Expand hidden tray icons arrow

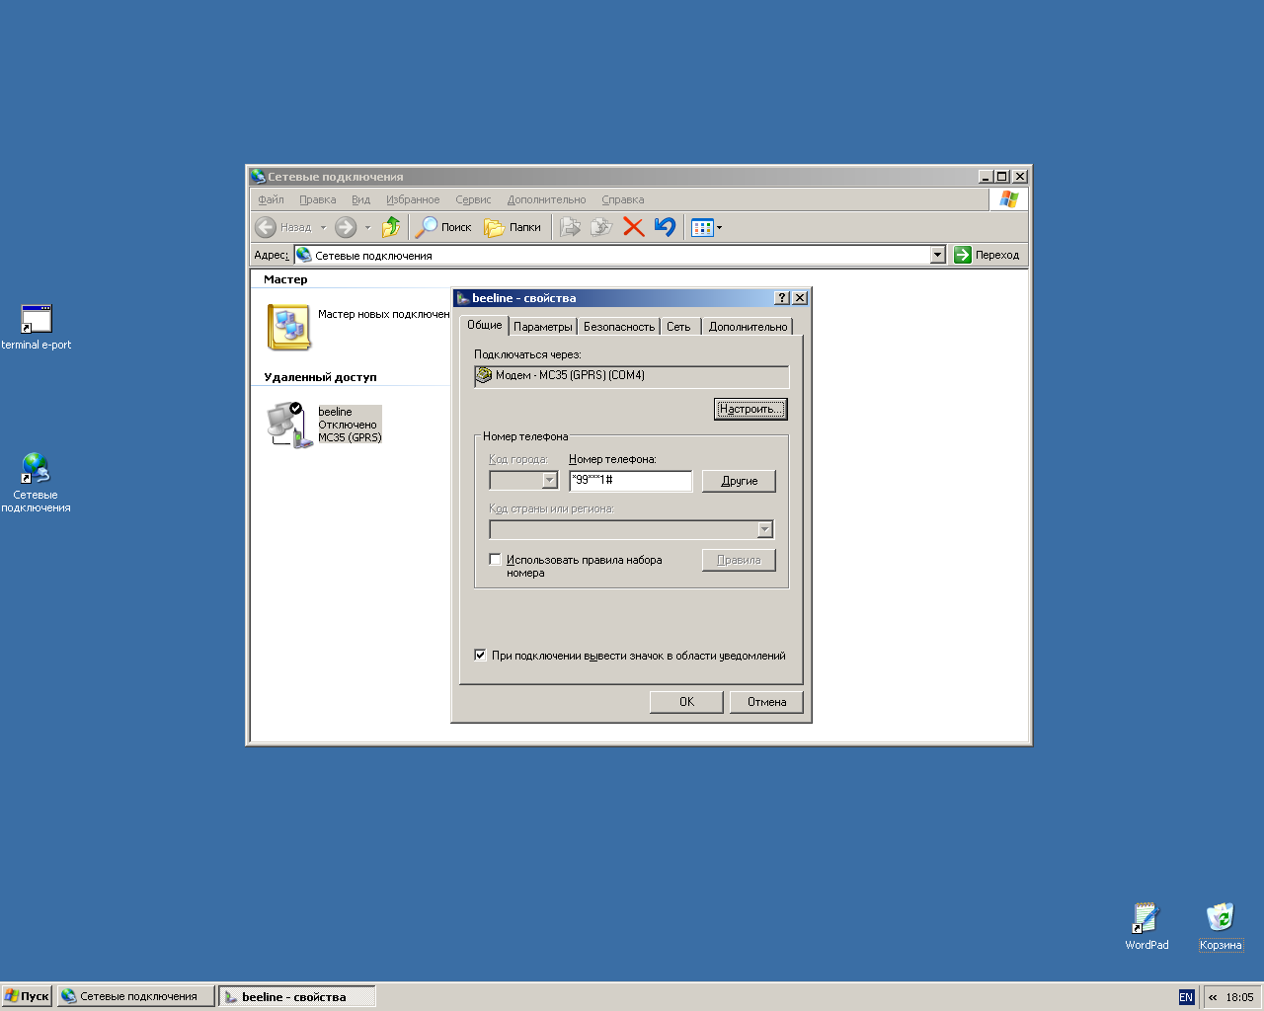(1213, 997)
